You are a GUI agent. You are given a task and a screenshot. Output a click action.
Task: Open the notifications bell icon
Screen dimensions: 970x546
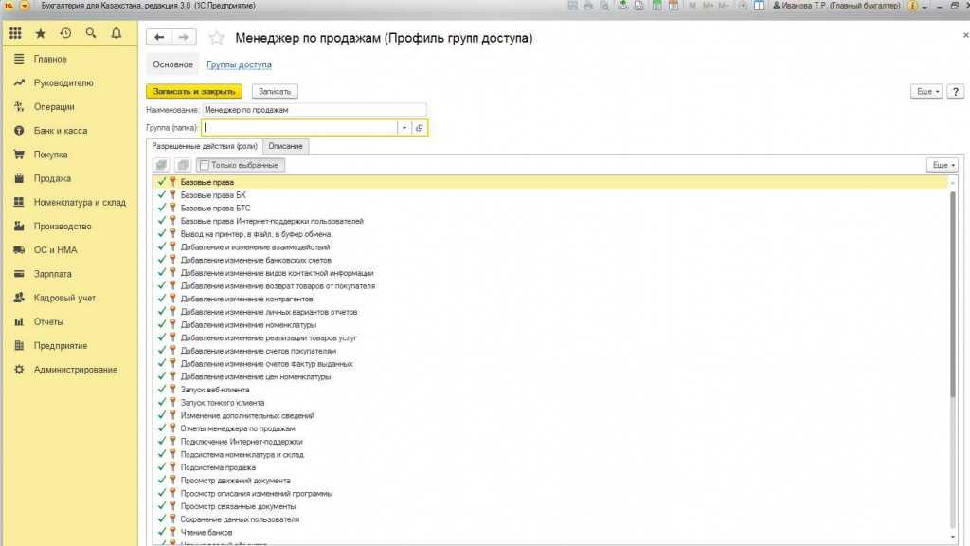(x=117, y=33)
